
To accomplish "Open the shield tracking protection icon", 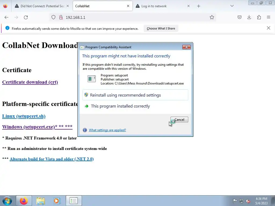I will pos(53,17).
